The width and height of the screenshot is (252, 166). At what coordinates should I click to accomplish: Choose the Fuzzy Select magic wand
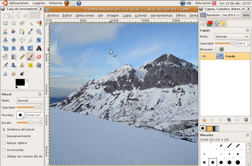(30, 23)
